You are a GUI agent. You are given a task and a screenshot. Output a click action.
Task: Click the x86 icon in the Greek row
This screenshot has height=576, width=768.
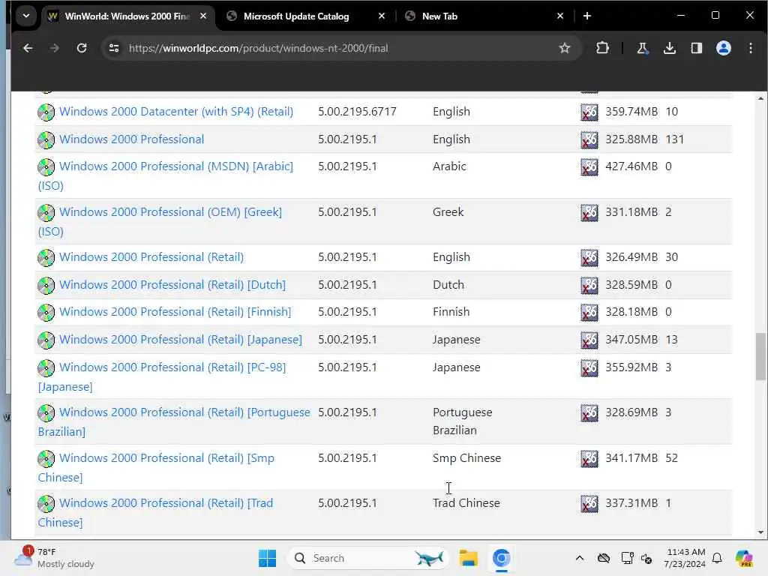click(x=589, y=212)
